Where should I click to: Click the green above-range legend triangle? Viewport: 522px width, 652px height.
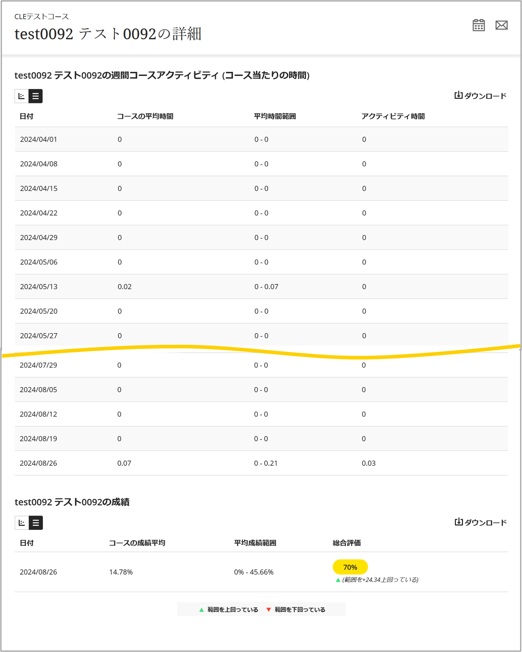(202, 610)
